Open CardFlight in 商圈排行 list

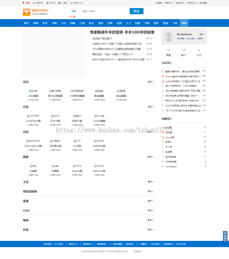[171, 166]
